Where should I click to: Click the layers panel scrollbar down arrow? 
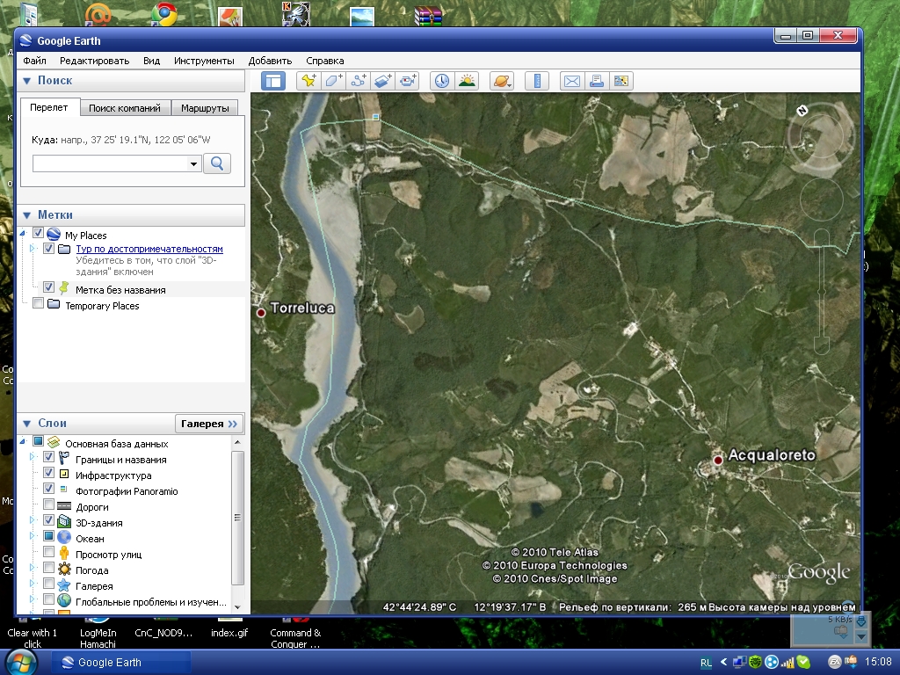coord(237,606)
